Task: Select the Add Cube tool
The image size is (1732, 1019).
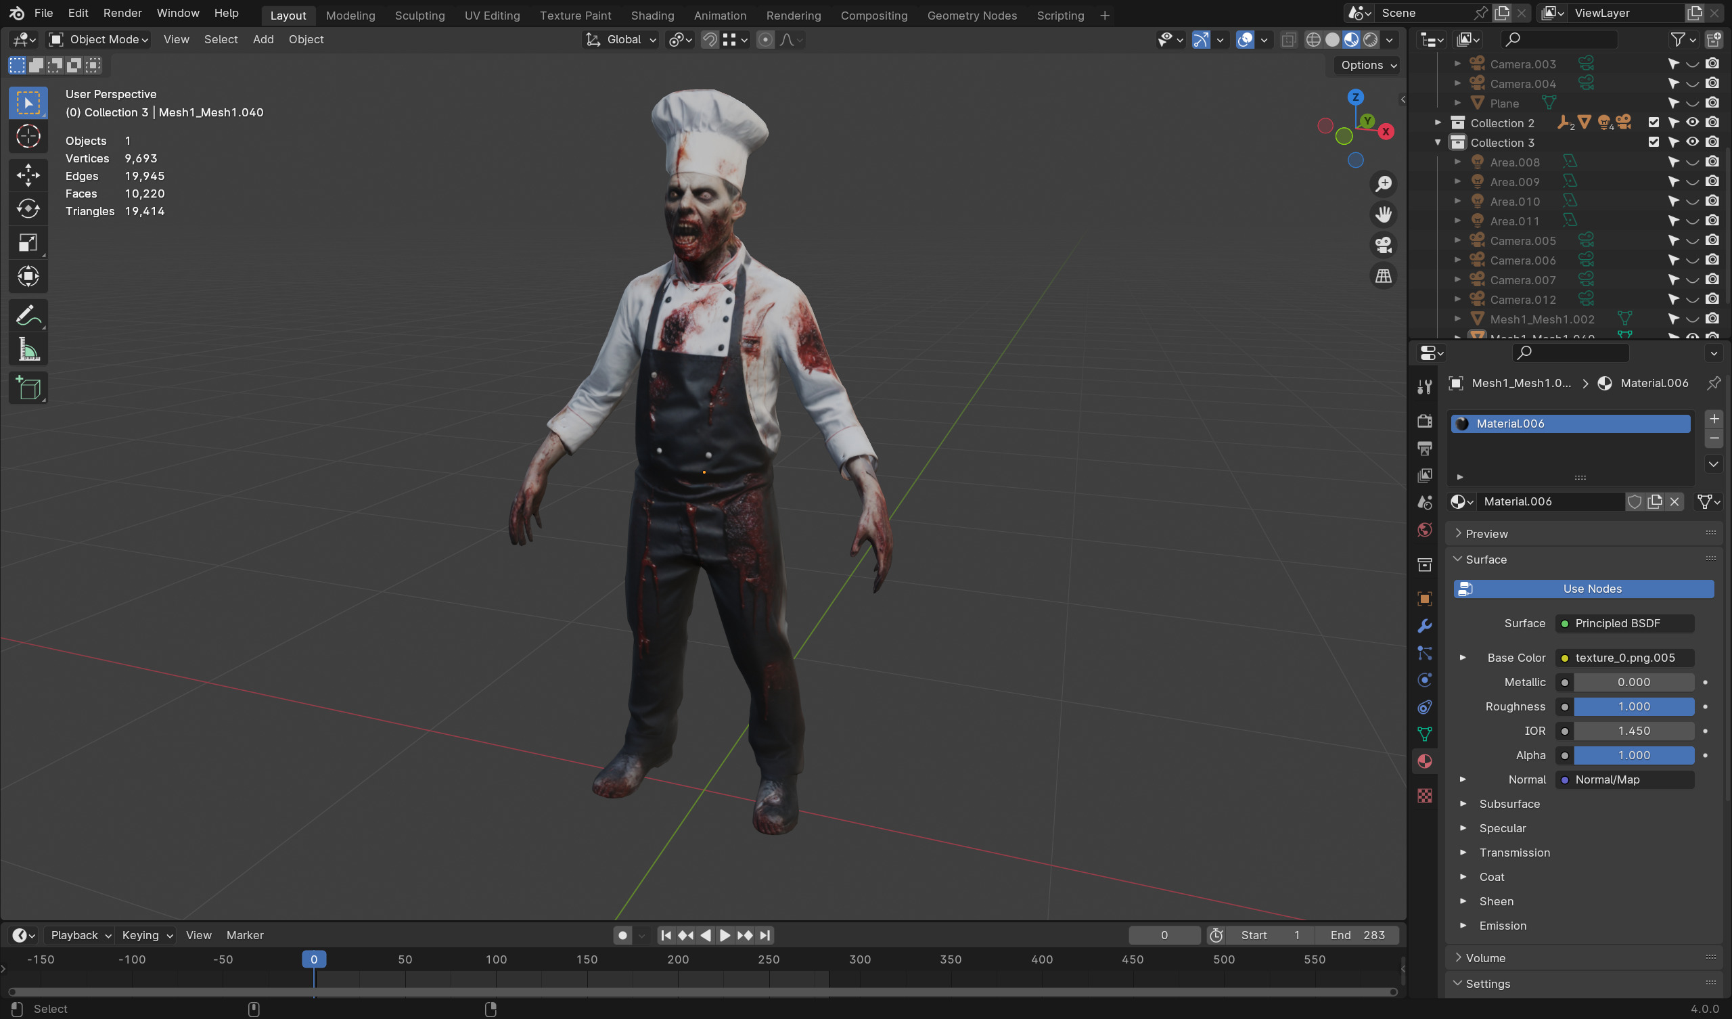Action: coord(28,388)
